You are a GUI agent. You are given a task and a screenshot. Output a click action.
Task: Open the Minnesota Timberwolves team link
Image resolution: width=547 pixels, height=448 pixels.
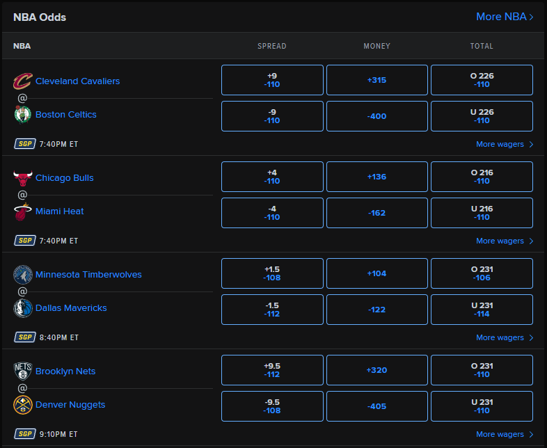point(88,275)
